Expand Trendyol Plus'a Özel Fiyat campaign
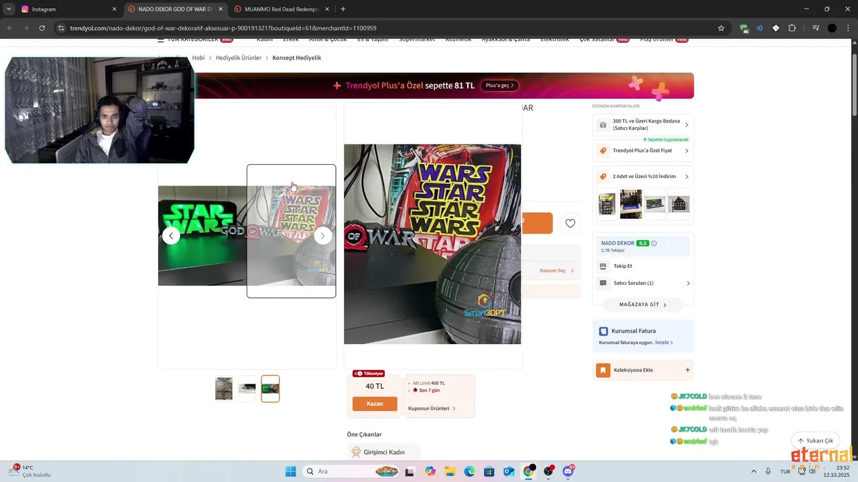This screenshot has width=858, height=482. tap(643, 151)
